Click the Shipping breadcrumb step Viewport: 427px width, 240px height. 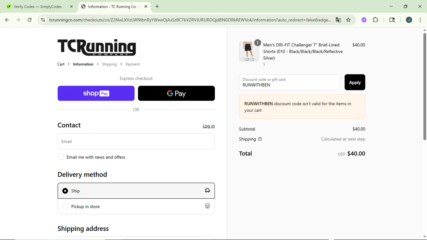[109, 64]
